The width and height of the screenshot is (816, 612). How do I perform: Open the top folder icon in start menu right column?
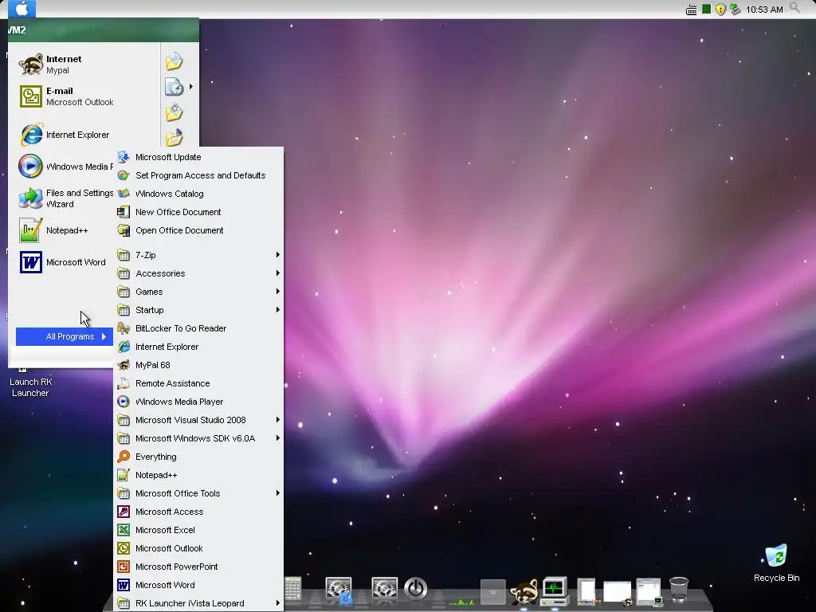(175, 61)
